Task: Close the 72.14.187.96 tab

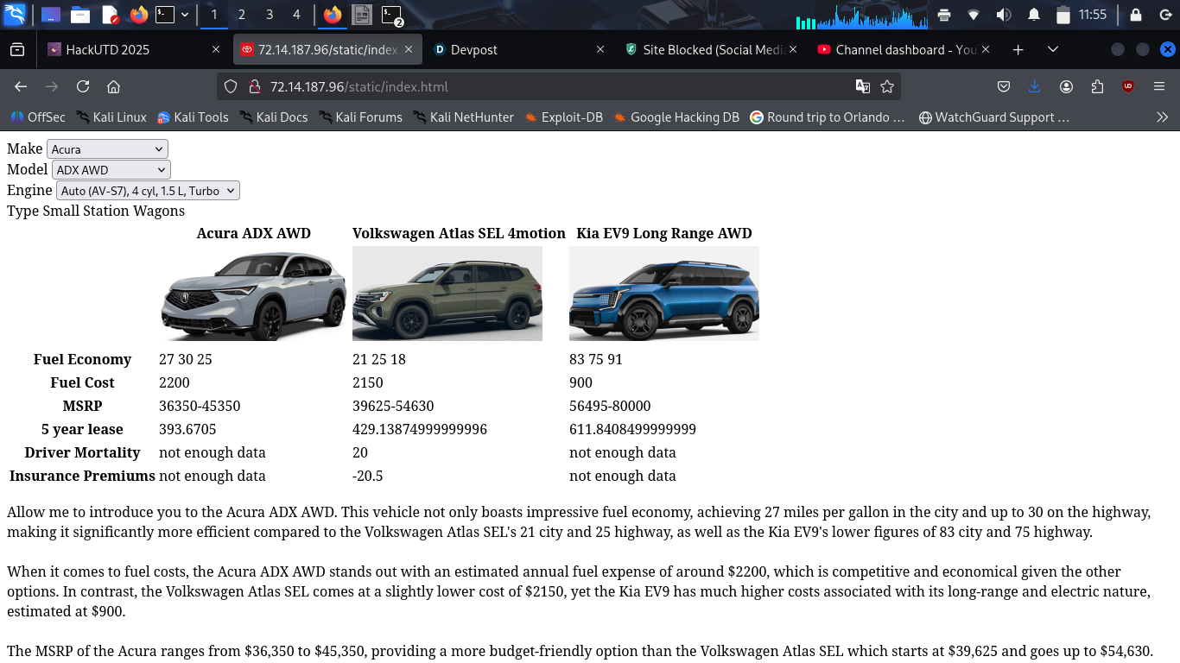Action: pyautogui.click(x=409, y=50)
